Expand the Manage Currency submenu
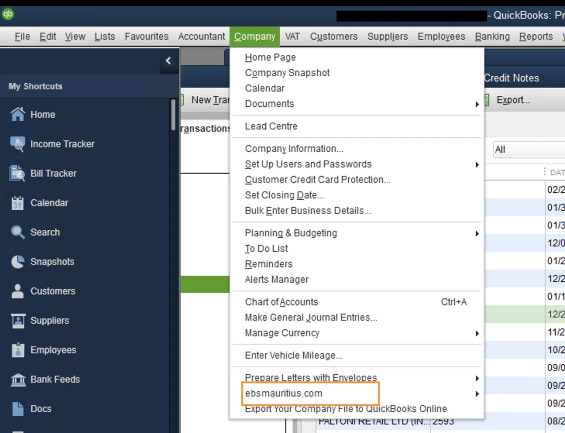This screenshot has height=433, width=565. point(282,333)
